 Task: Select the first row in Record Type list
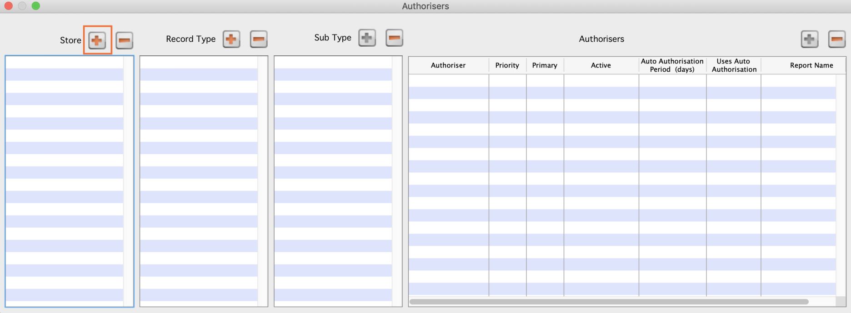click(x=199, y=62)
